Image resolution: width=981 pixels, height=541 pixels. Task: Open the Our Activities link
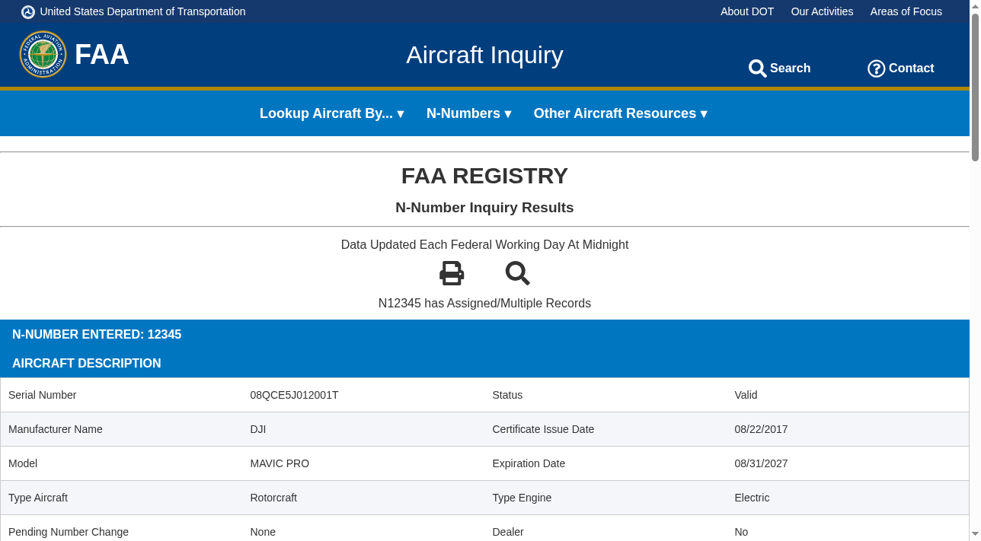(x=822, y=11)
